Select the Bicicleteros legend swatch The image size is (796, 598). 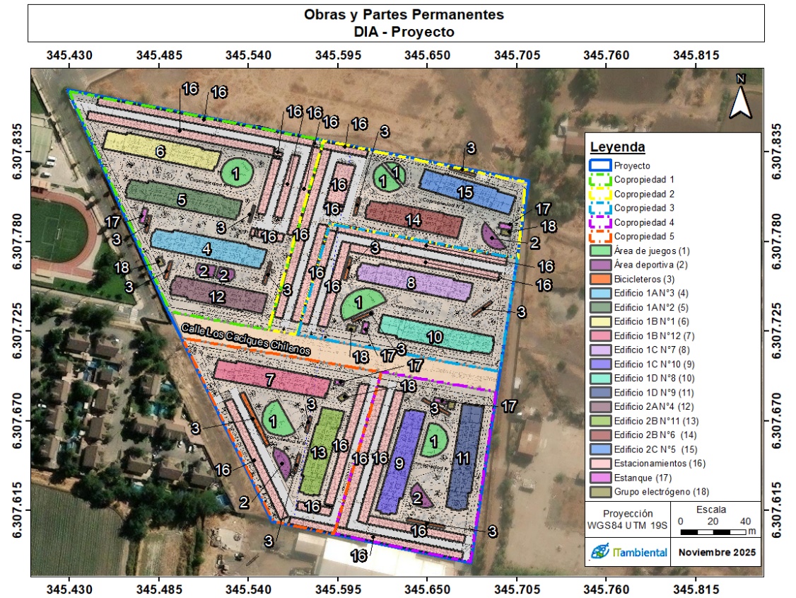pos(599,279)
